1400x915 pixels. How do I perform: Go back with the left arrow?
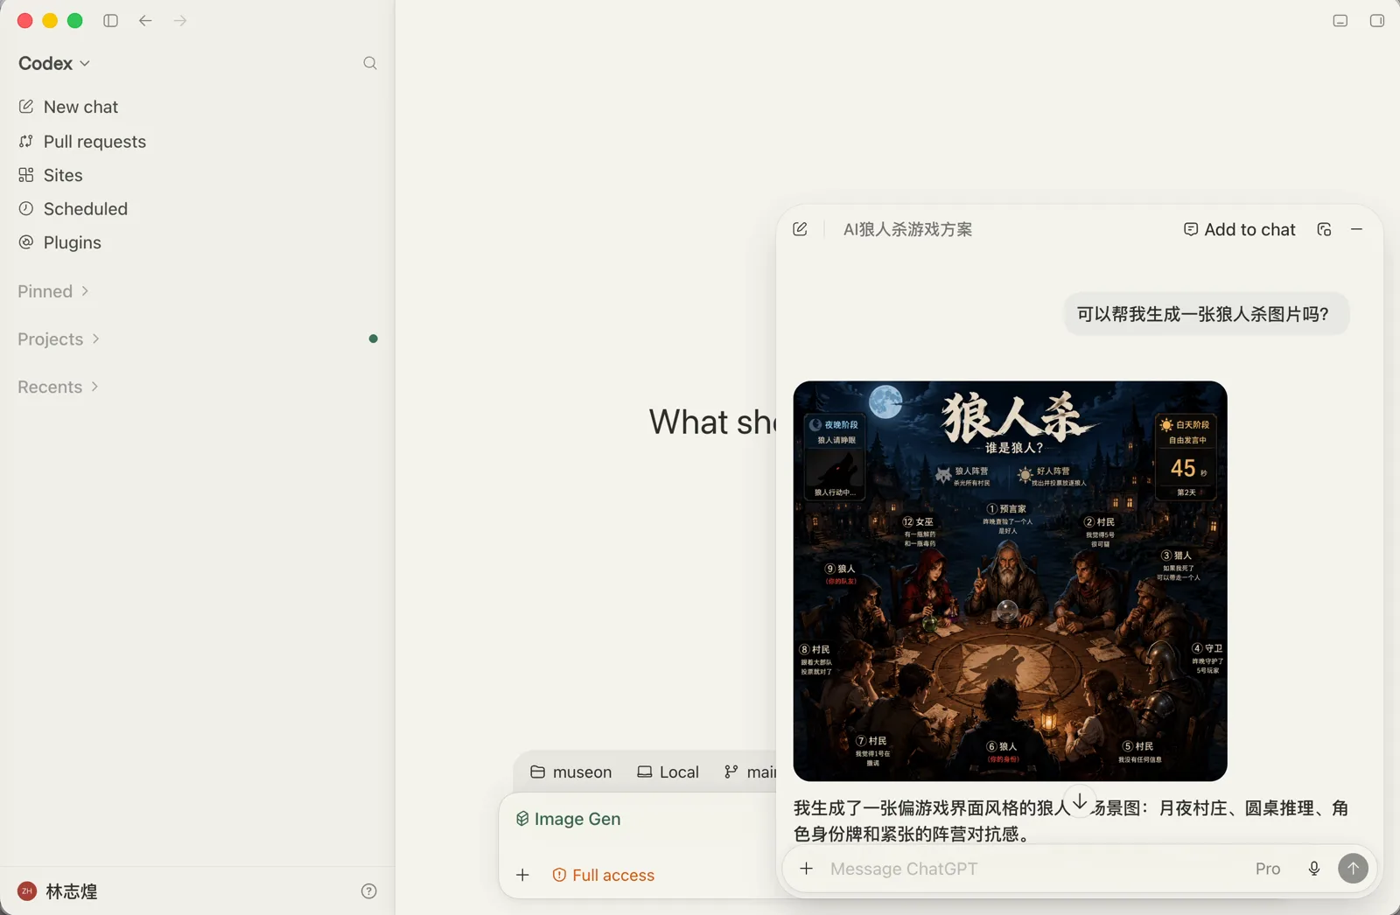[145, 21]
